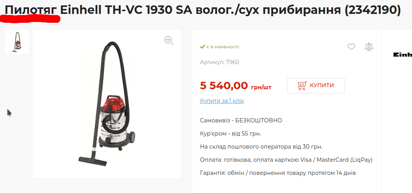
Task: Select the small vacuum cleaner thumbnail
Action: tap(17, 42)
